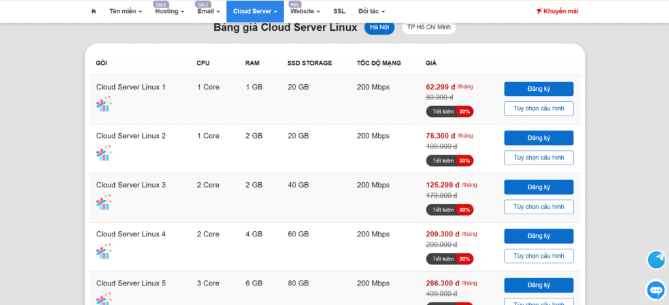Click Đăng ký for Cloud Server Linux 1
Image resolution: width=669 pixels, height=305 pixels.
pyautogui.click(x=538, y=89)
